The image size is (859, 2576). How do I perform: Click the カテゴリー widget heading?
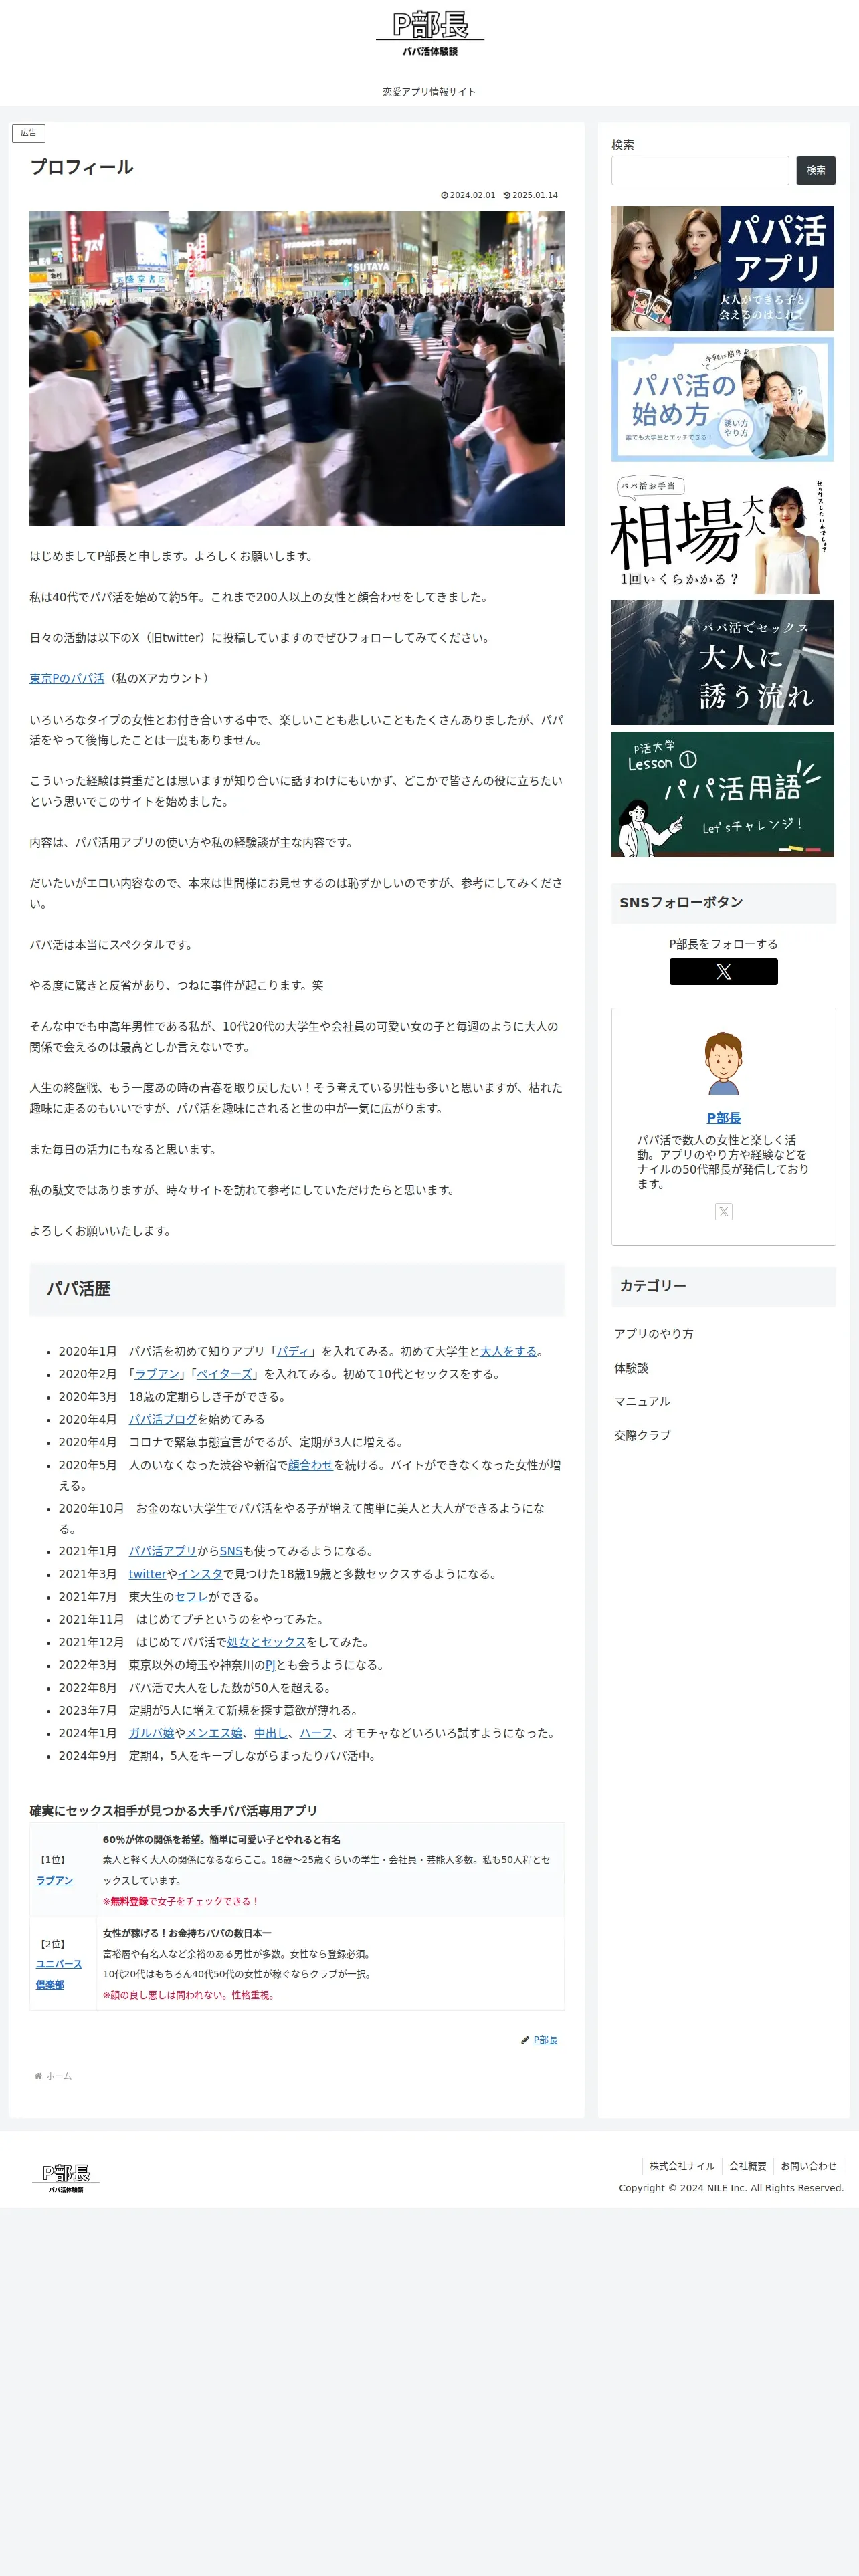tap(653, 1286)
